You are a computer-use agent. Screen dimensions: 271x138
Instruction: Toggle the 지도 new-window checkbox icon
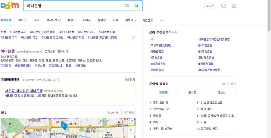click(26, 20)
